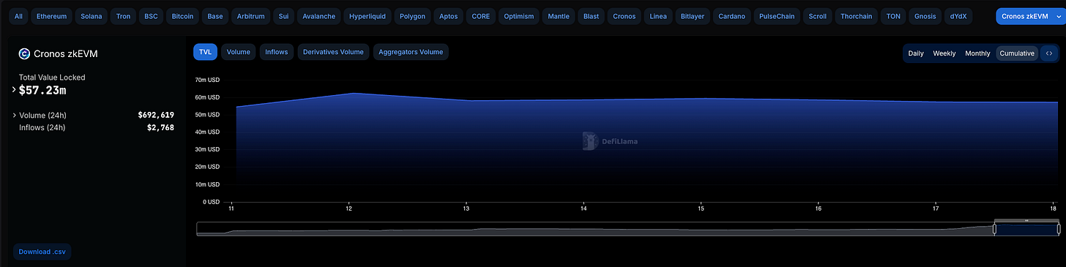Viewport: 1066px width, 267px height.
Task: Toggle the TVL chart option
Action: pos(205,52)
